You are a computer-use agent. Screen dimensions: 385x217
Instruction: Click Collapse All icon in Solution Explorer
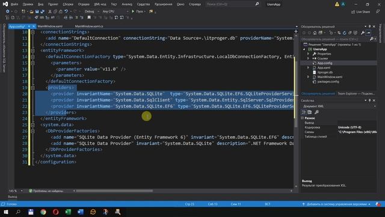click(350, 33)
